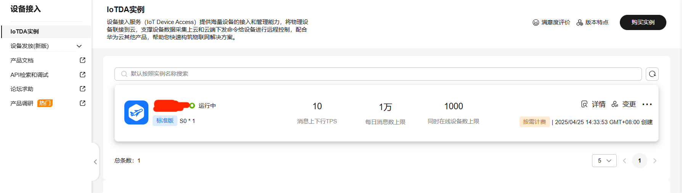Click the 满意度评价 link

[x=556, y=22]
